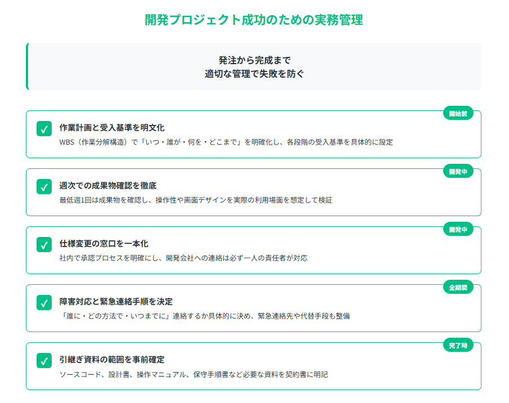509x403 pixels.
Task: Click the green checkmark beside 引継ぎ資料の範囲を事前確定
Action: pos(44,360)
